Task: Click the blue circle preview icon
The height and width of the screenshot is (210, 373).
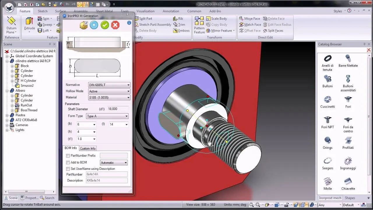Action: point(94,25)
